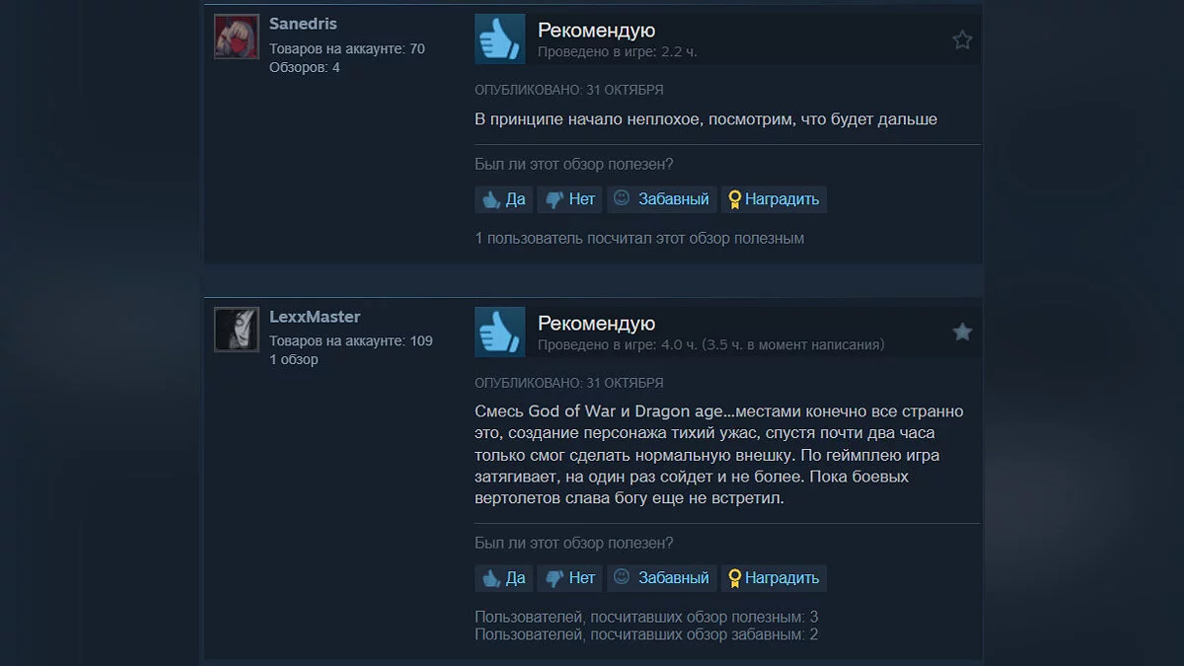Open Sanedris username link
This screenshot has width=1184, height=666.
pyautogui.click(x=303, y=24)
